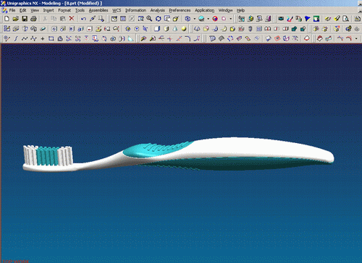
Task: Click the red X Delete icon
Action: [72, 19]
